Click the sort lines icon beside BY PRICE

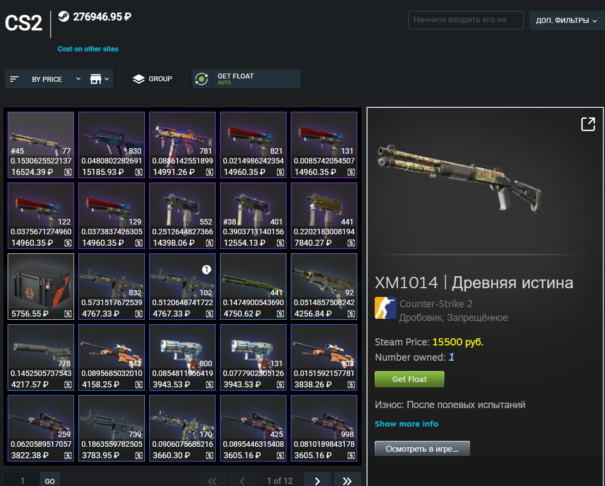[14, 79]
